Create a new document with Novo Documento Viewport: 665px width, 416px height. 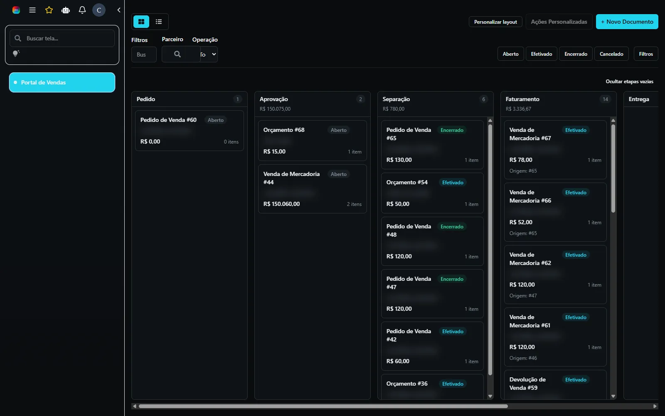pos(627,22)
